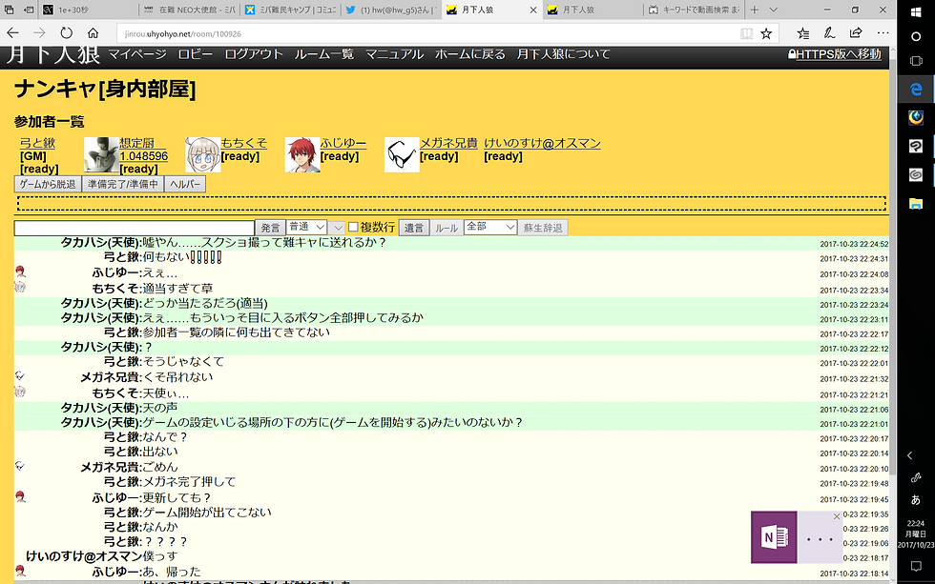Image resolution: width=935 pixels, height=584 pixels.
Task: Open Task View in the taskbar
Action: (916, 61)
